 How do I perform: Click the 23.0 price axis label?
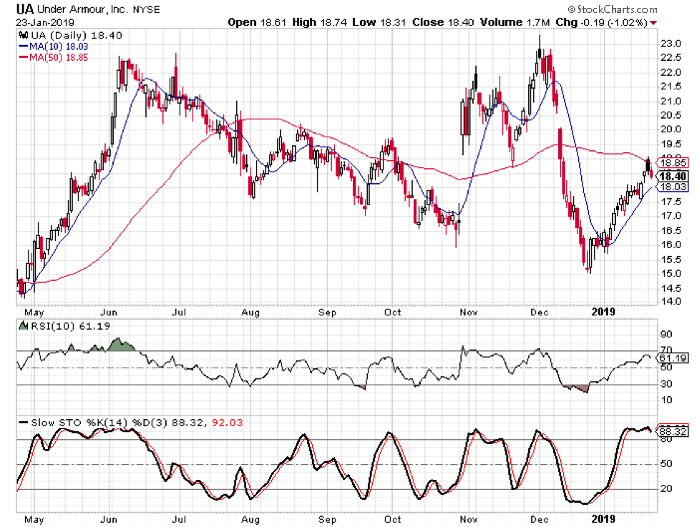click(x=671, y=44)
